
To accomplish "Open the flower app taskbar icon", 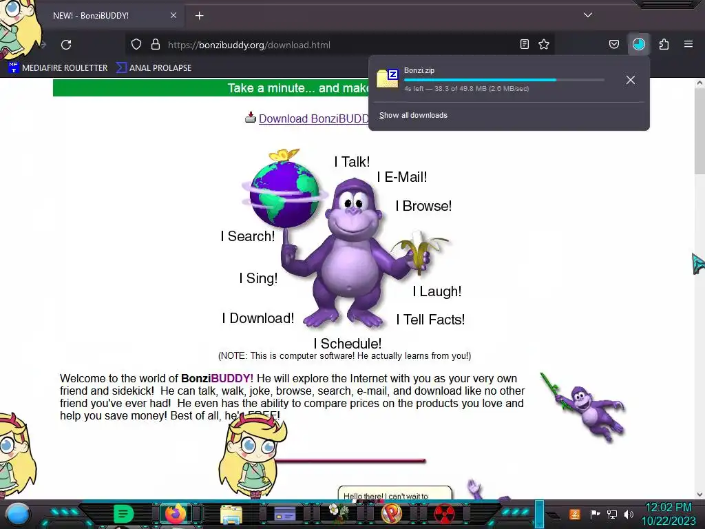I will [337, 514].
